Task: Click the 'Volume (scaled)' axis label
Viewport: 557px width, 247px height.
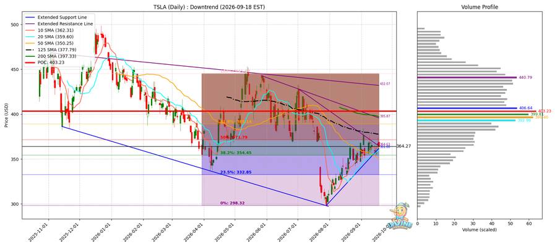Action: [x=480, y=230]
